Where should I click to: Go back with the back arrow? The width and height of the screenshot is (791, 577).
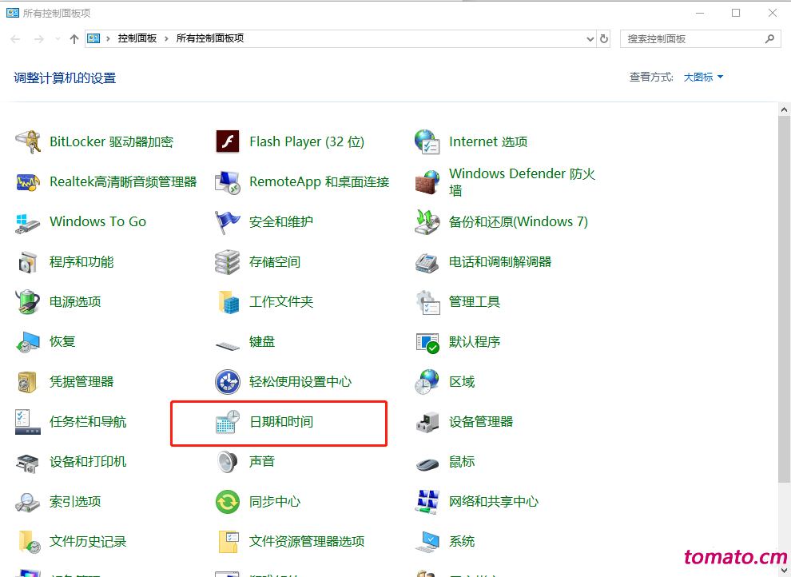[x=16, y=39]
